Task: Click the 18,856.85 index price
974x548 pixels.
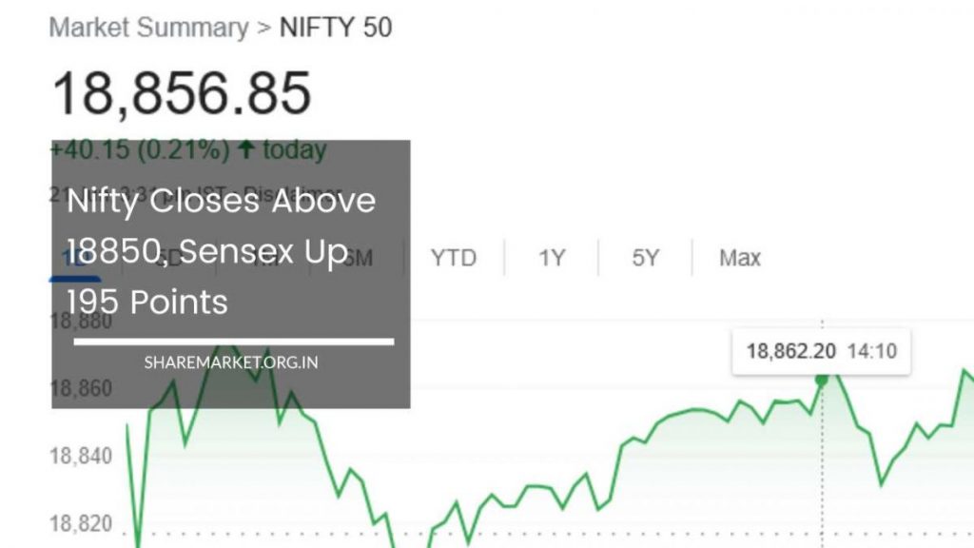Action: click(181, 93)
